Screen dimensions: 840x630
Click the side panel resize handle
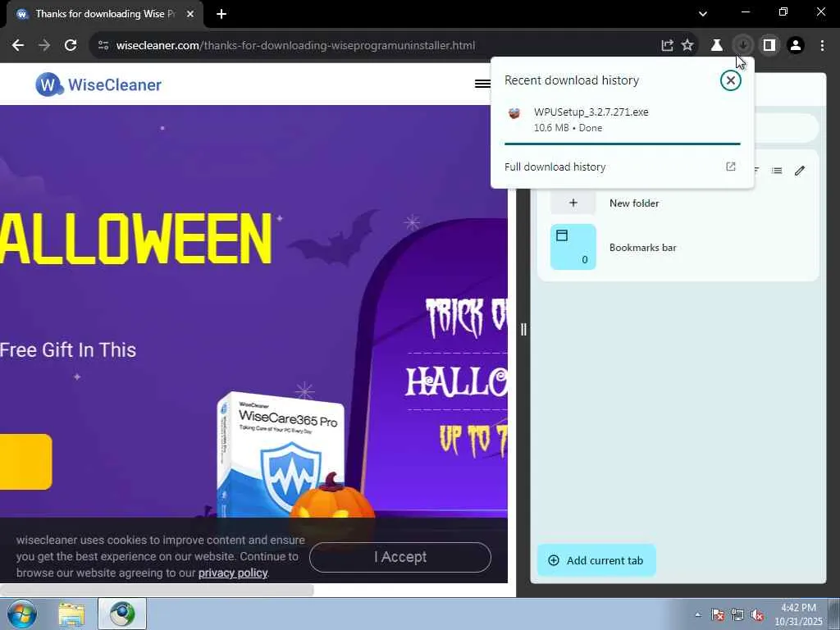523,330
